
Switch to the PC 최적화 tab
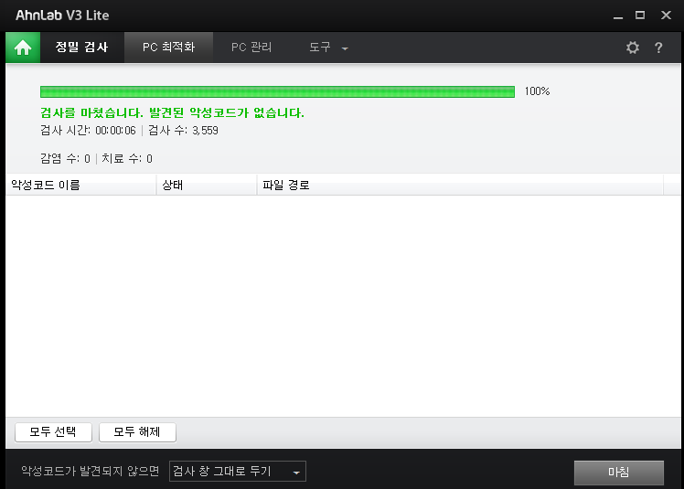[168, 48]
